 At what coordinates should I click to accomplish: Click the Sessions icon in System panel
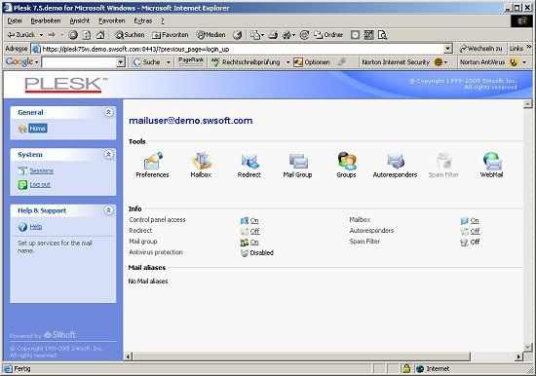pyautogui.click(x=22, y=170)
